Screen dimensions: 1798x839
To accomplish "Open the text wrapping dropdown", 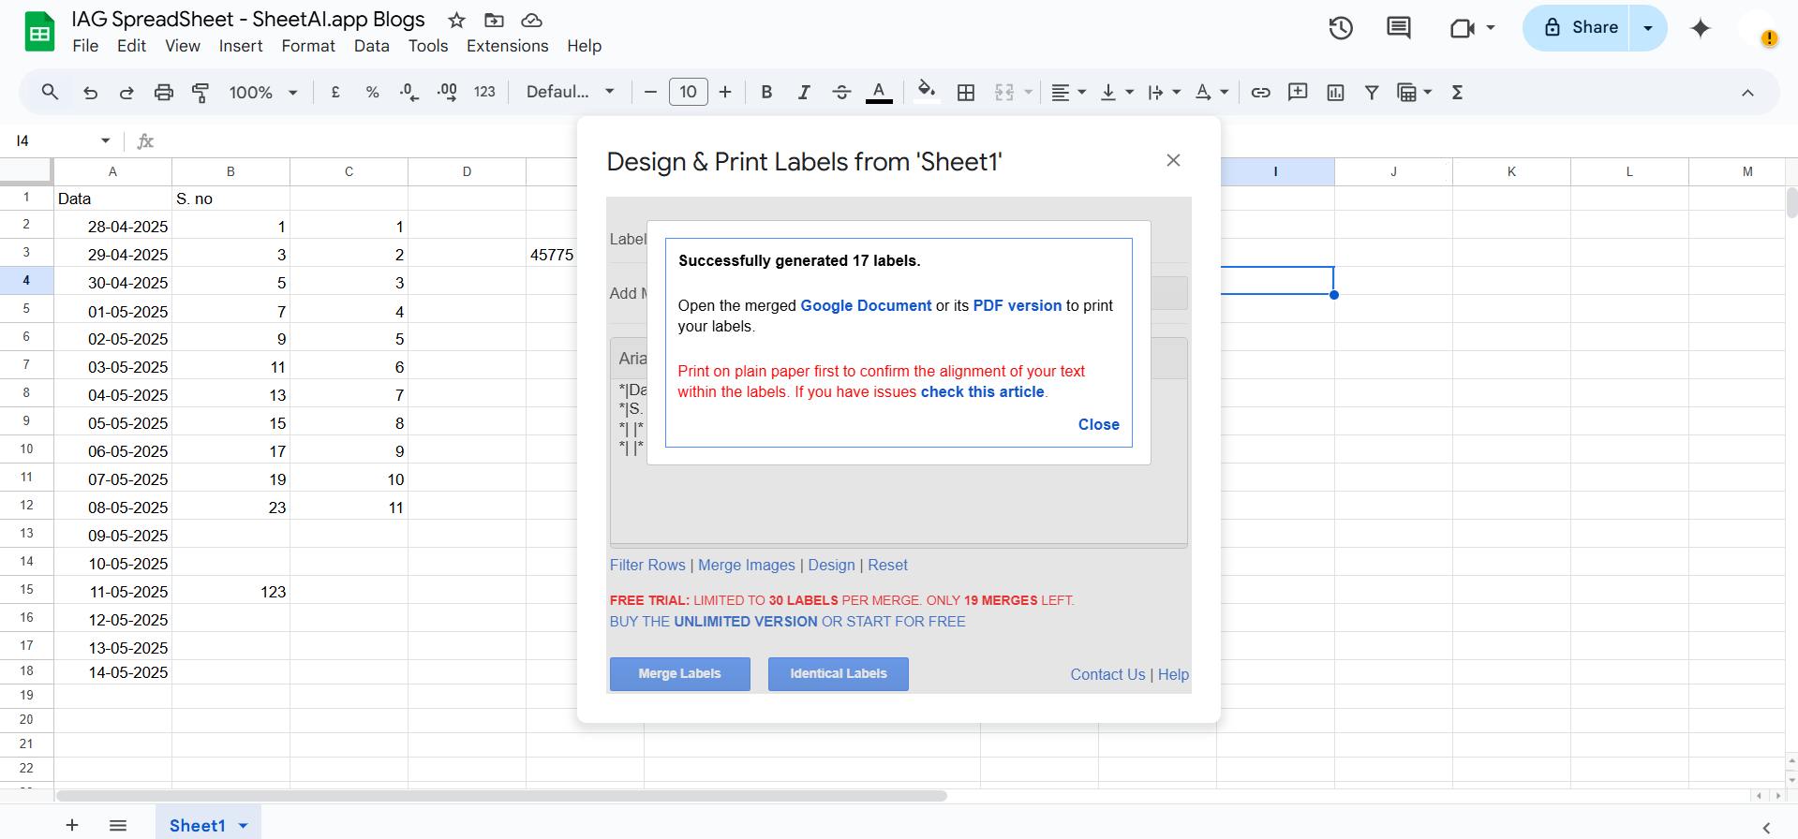I will 1165,92.
